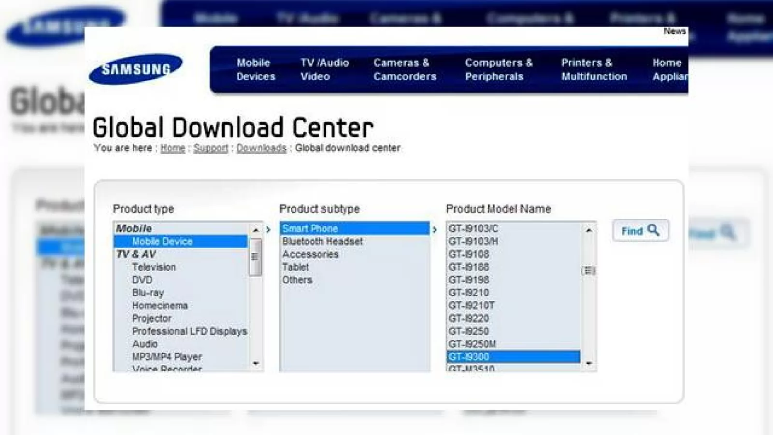Go to Home breadcrumb link
Screen dimensions: 773x435
click(172, 148)
